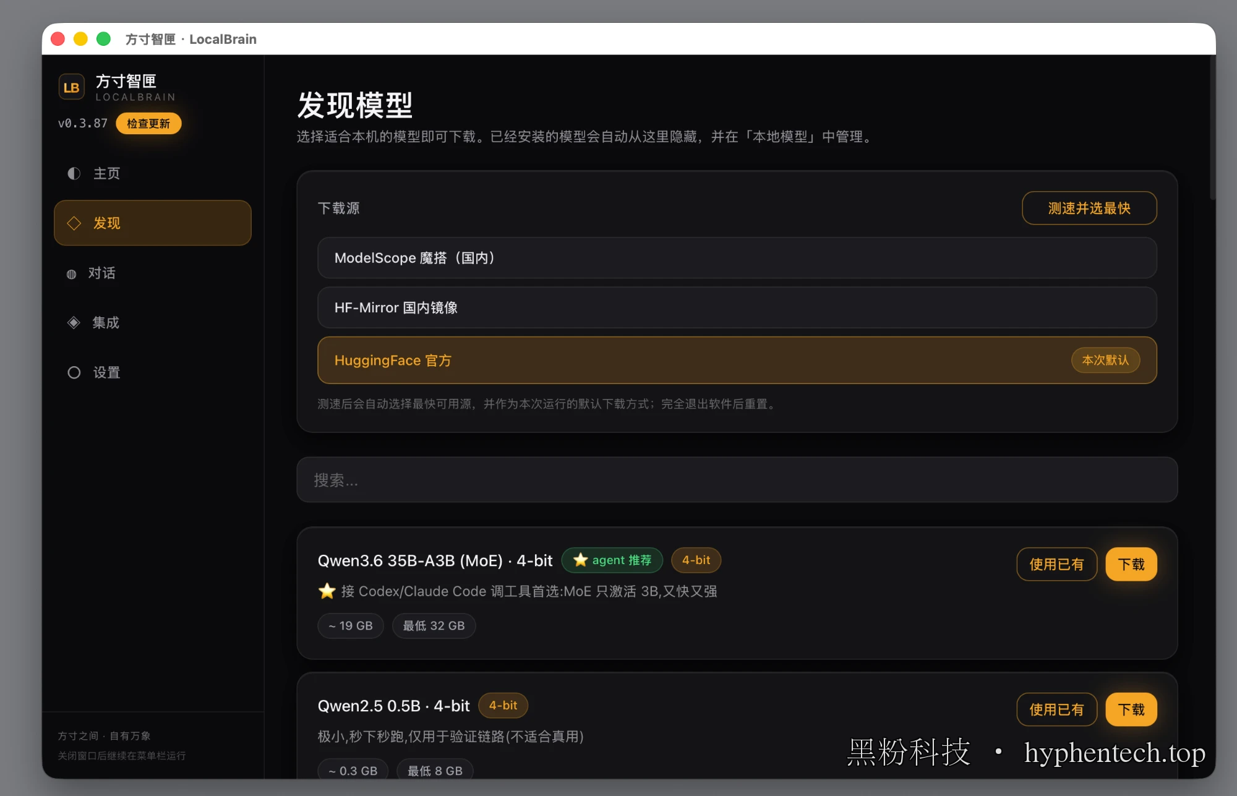Screen dimensions: 1237x796
Task: Click the agent 推荐 tag
Action: coord(612,560)
